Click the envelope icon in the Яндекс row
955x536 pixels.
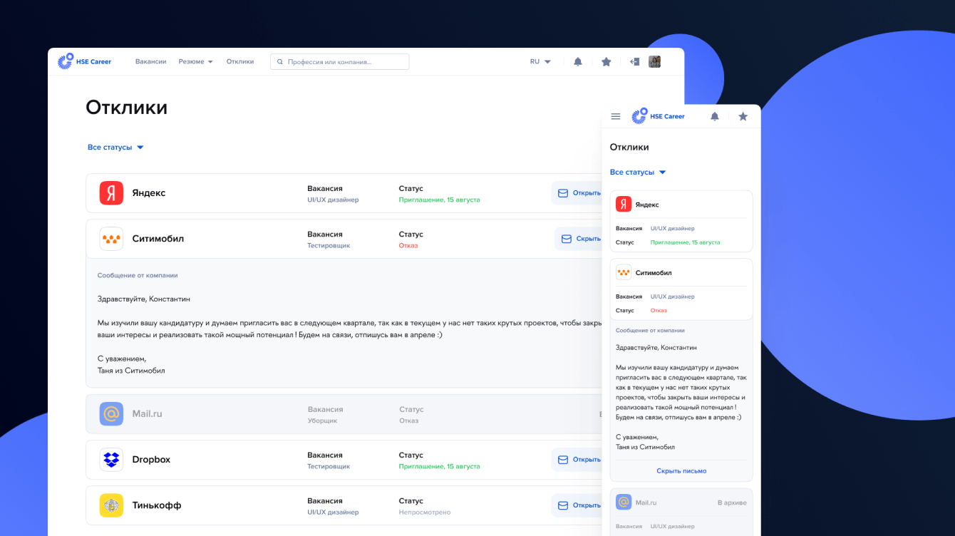tap(563, 193)
